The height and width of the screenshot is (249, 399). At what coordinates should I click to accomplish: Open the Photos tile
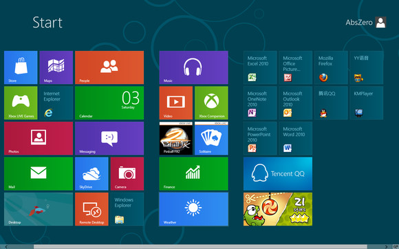39,138
